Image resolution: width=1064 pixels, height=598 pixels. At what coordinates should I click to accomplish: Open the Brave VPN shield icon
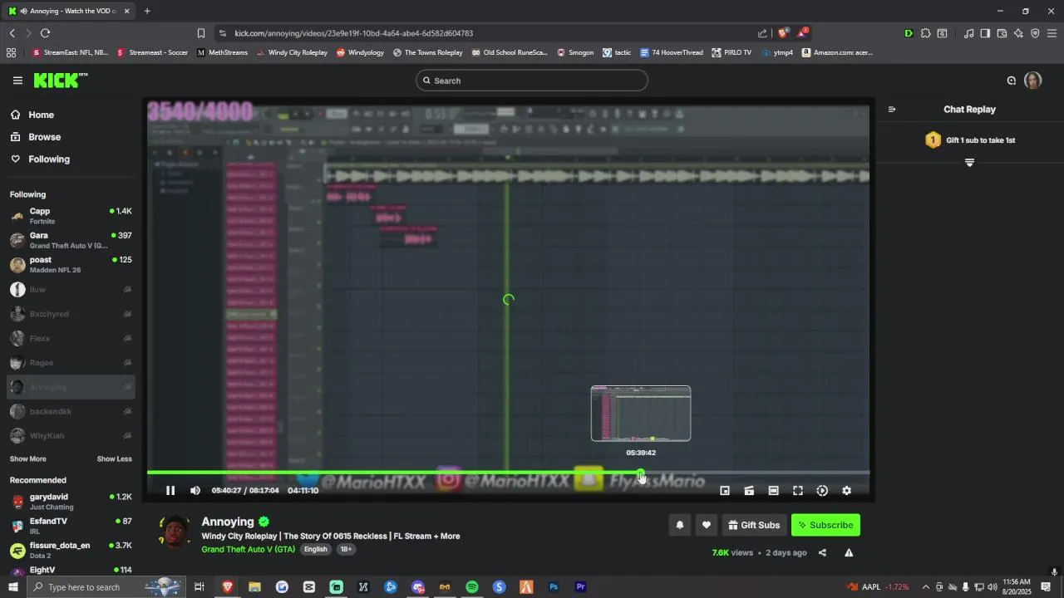[x=1035, y=33]
